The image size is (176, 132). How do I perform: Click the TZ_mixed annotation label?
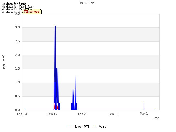pyautogui.click(x=32, y=12)
